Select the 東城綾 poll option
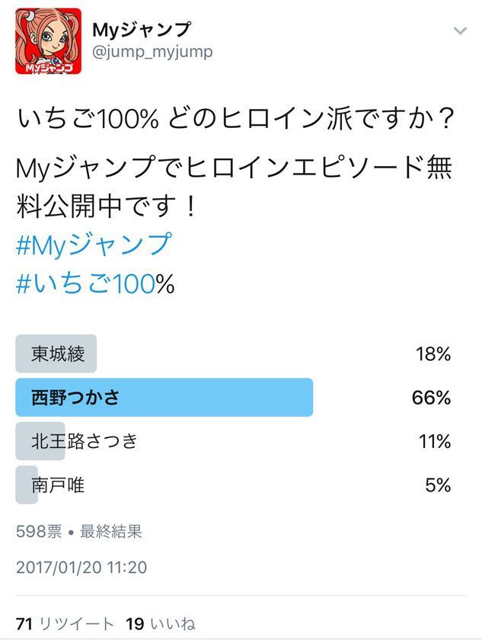Viewport: 482px width, 640px height. pyautogui.click(x=57, y=354)
